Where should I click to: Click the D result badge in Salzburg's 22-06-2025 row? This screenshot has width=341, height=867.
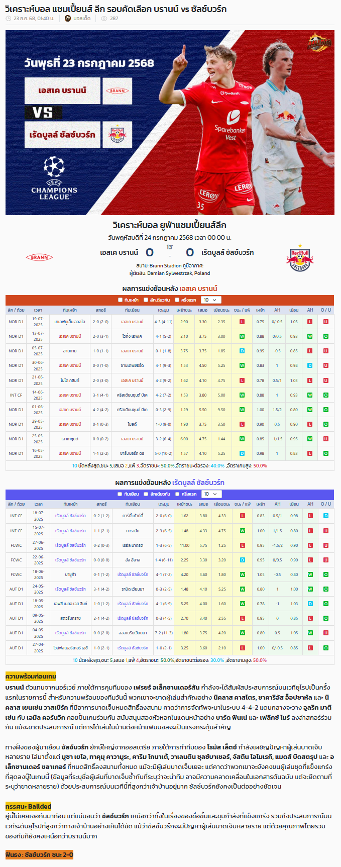243,560
